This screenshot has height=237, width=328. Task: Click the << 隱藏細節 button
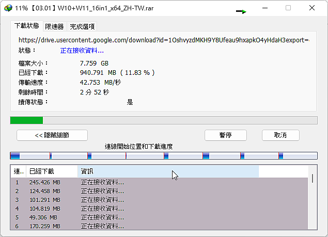pos(52,135)
